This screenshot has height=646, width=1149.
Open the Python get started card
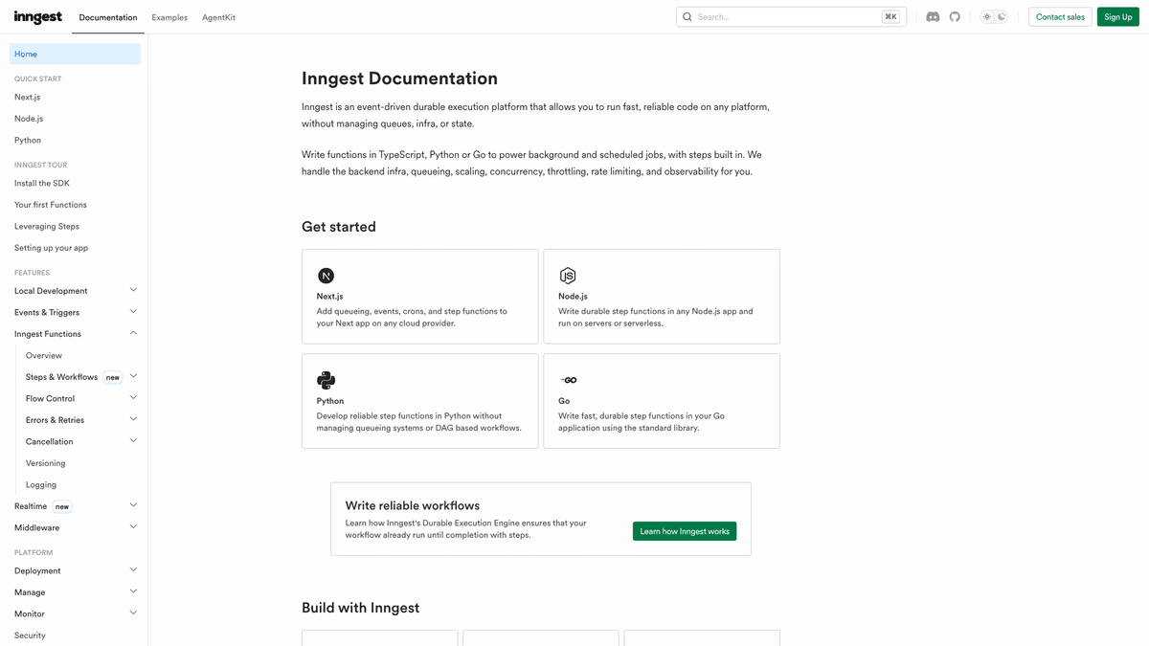(420, 401)
